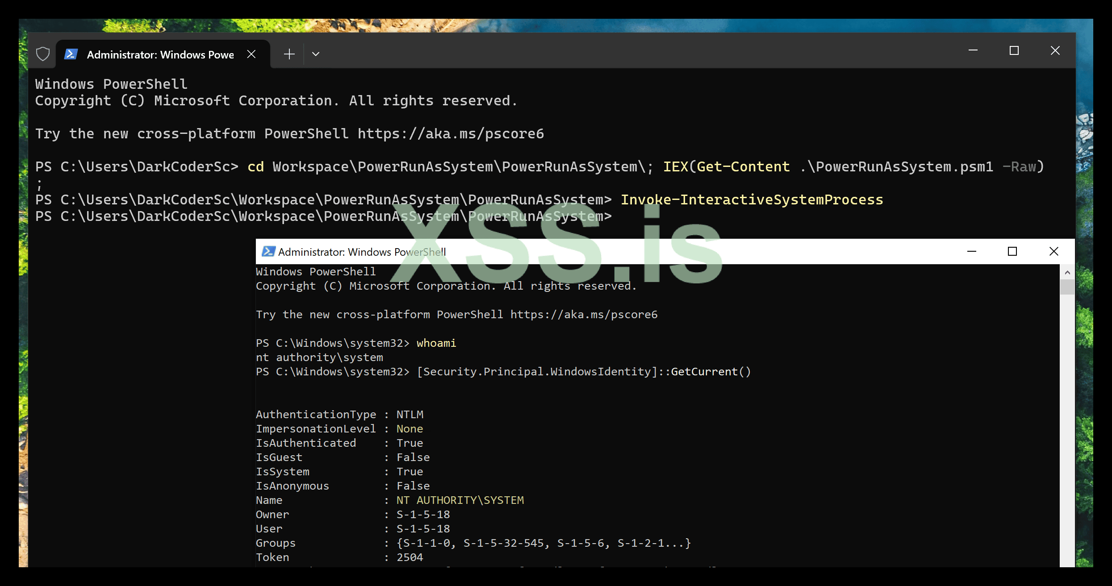Click the inner console title bar text

[x=362, y=252]
